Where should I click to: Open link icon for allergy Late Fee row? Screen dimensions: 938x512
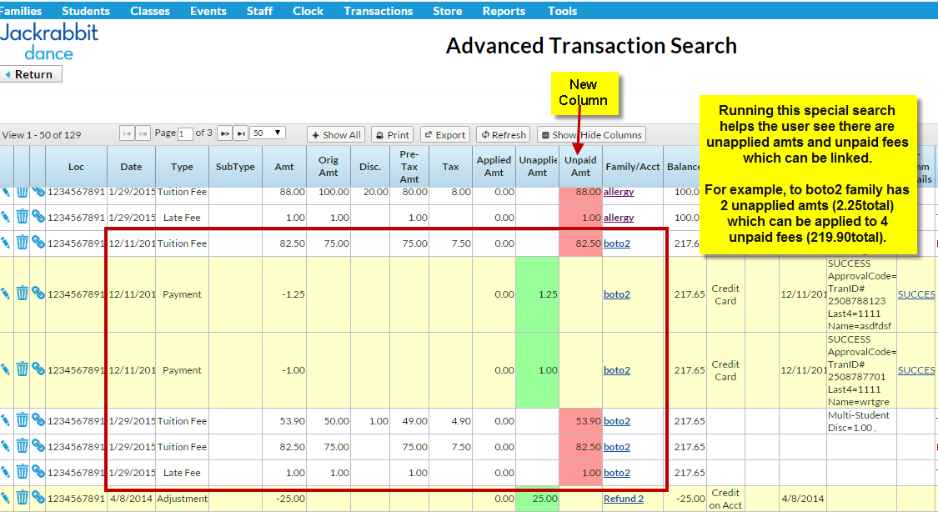coord(38,216)
